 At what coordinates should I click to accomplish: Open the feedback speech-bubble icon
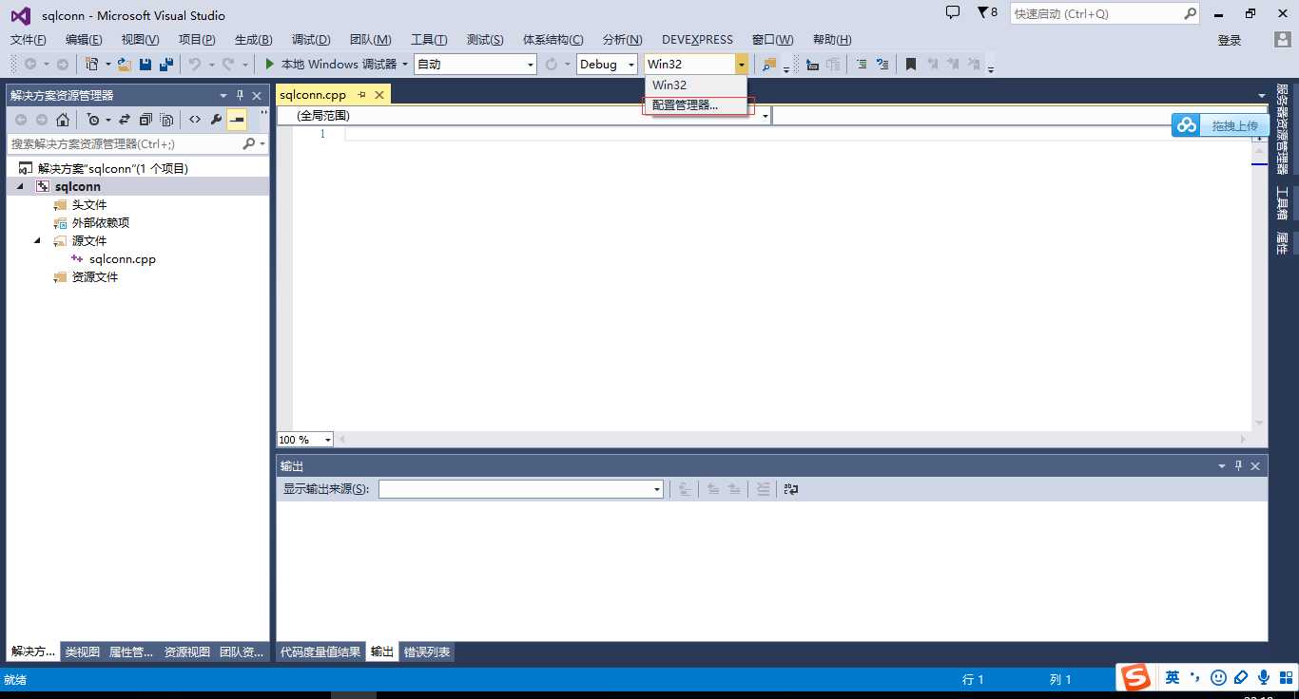[953, 13]
